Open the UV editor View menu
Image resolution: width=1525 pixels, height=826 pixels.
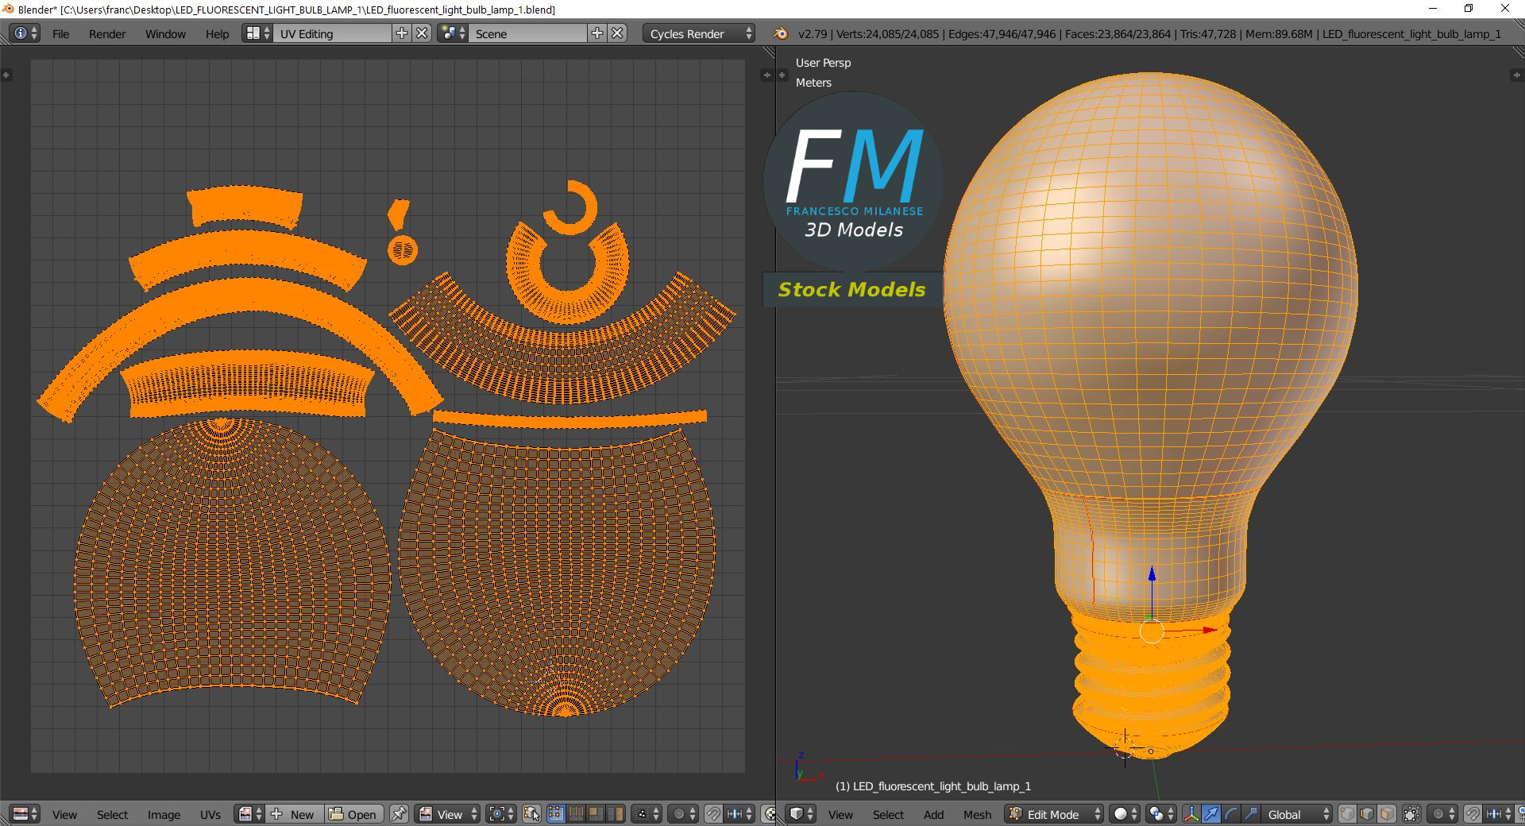click(x=64, y=815)
